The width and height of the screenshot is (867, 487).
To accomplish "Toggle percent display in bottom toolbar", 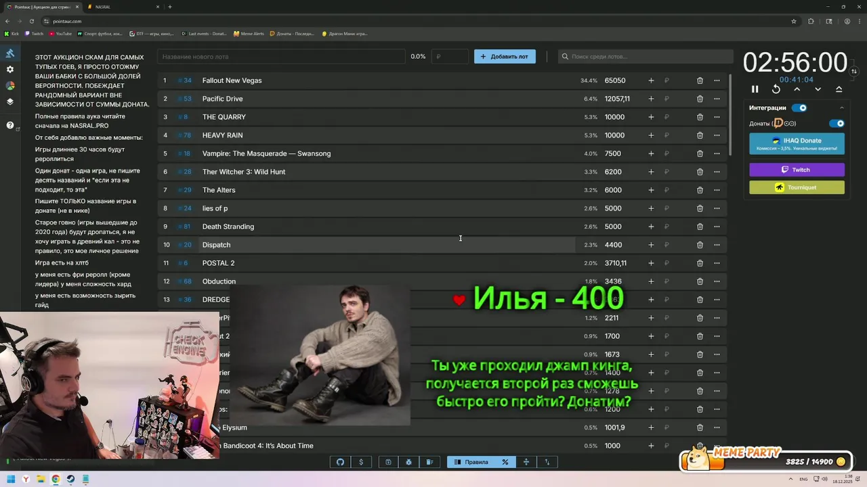I will point(505,462).
